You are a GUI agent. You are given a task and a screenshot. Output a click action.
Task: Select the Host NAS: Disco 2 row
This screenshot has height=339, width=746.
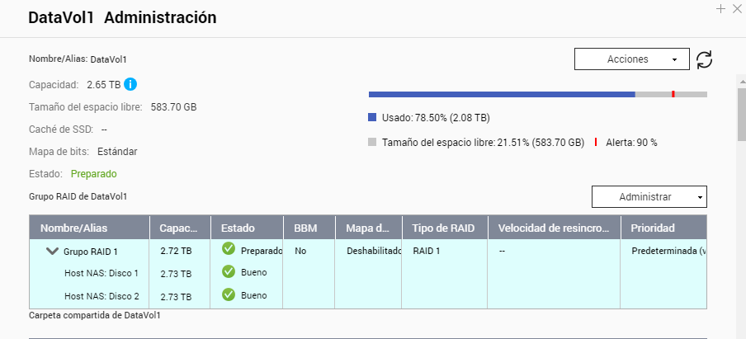(102, 296)
